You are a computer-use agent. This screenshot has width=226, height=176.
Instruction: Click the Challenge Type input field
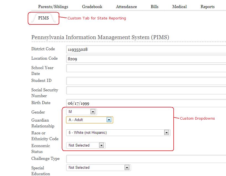(x=146, y=159)
